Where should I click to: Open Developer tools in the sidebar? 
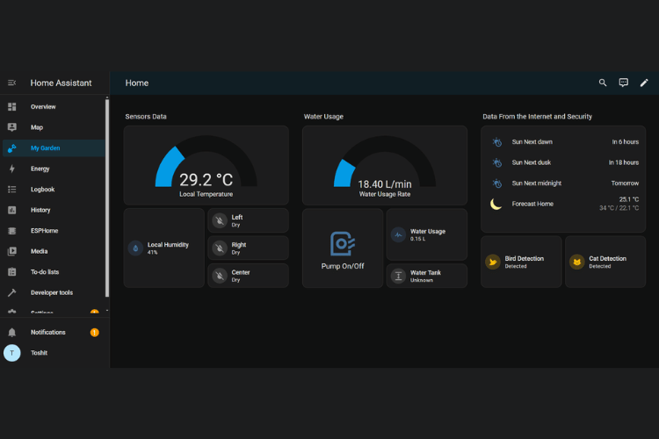coord(52,292)
